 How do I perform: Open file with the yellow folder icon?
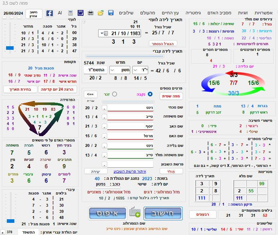click(101, 13)
